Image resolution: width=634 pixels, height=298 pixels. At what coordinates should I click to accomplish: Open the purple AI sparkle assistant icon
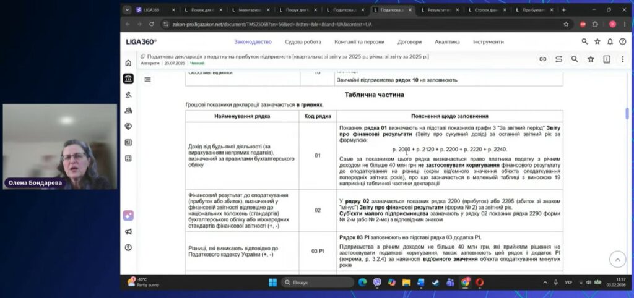pyautogui.click(x=128, y=216)
